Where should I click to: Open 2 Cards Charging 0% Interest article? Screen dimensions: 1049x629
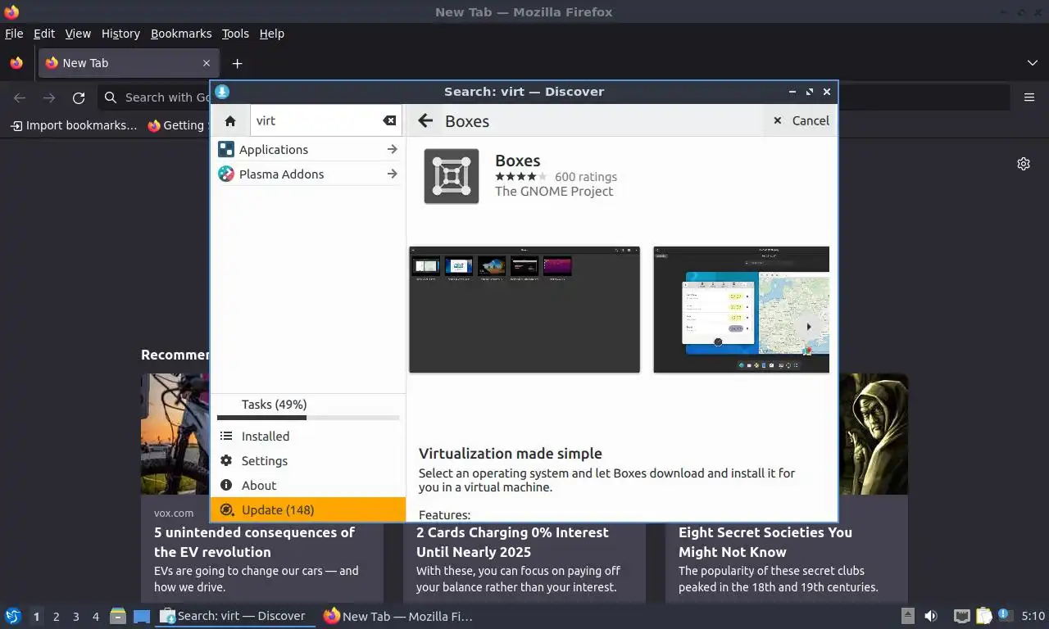(x=512, y=542)
